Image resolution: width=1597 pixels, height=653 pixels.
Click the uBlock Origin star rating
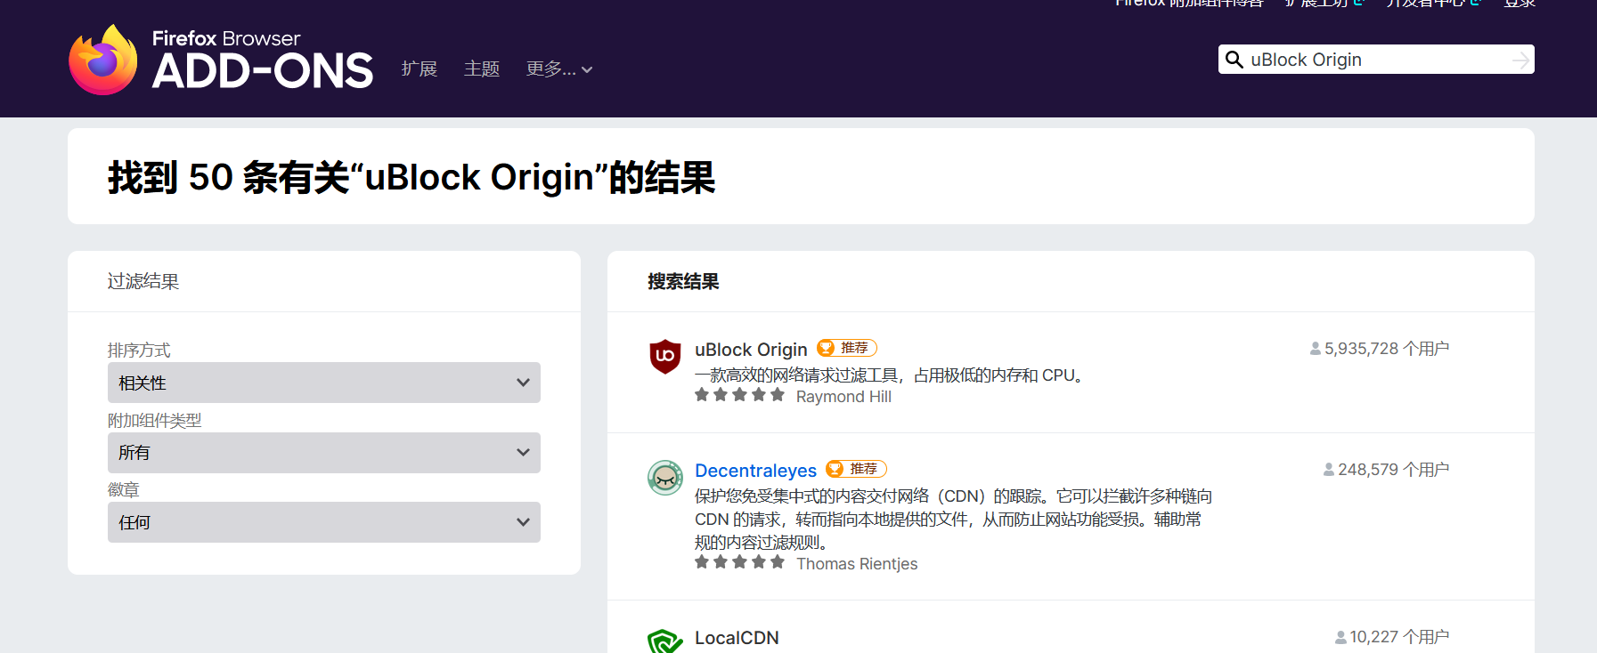tap(739, 395)
